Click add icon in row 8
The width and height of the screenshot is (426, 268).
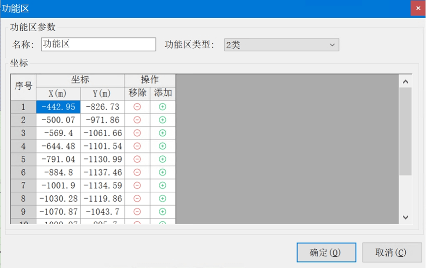click(x=162, y=199)
